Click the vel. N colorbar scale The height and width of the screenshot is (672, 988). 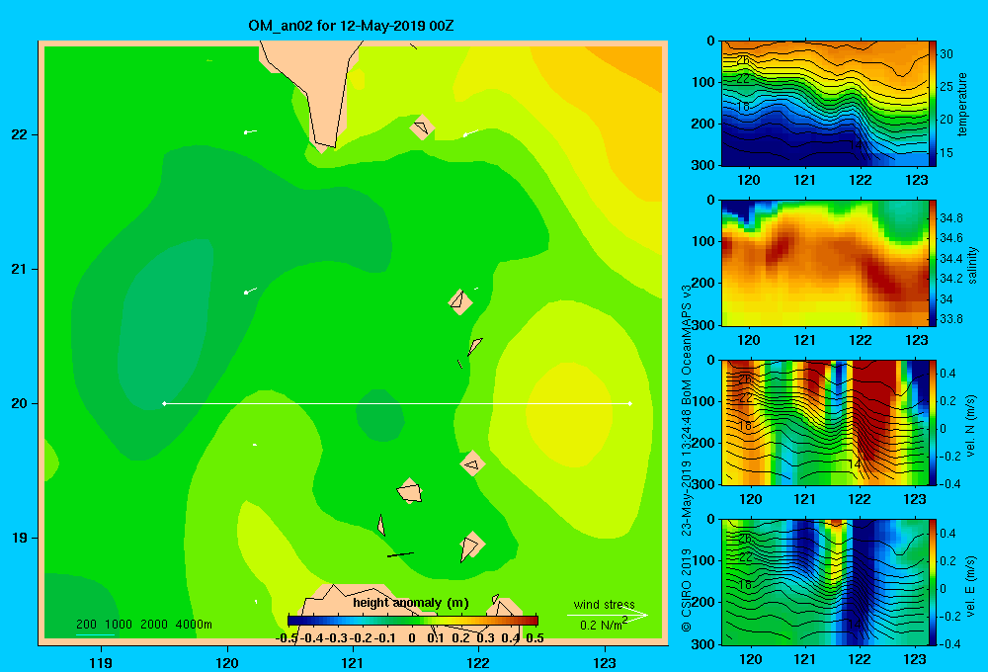tap(933, 422)
